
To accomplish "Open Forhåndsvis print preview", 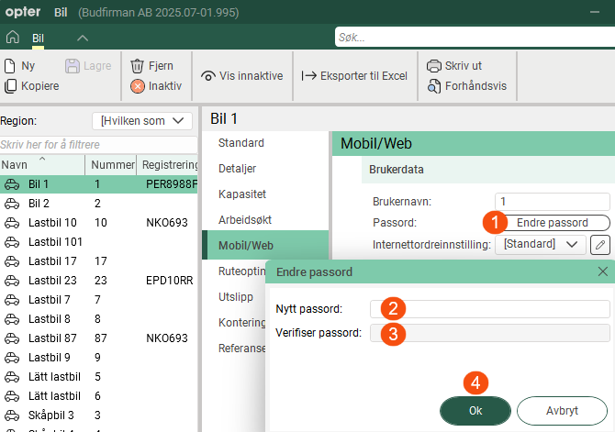I will pyautogui.click(x=434, y=86).
